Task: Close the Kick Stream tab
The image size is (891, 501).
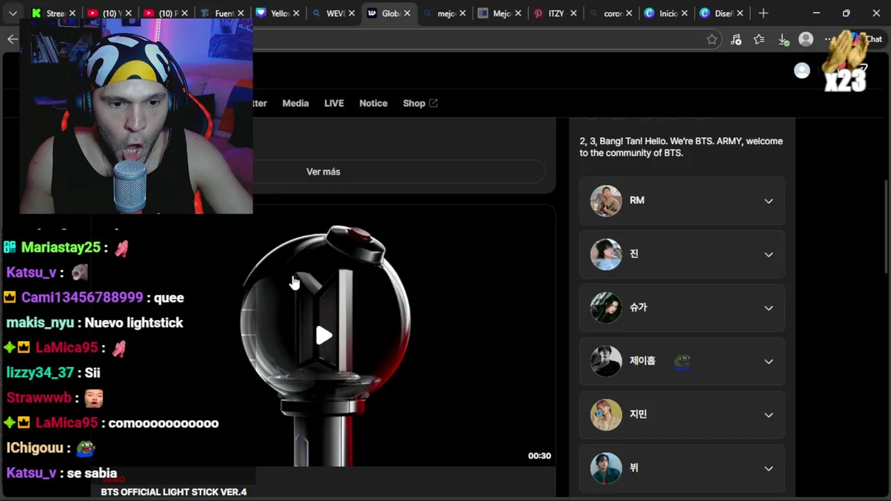Action: tap(72, 13)
